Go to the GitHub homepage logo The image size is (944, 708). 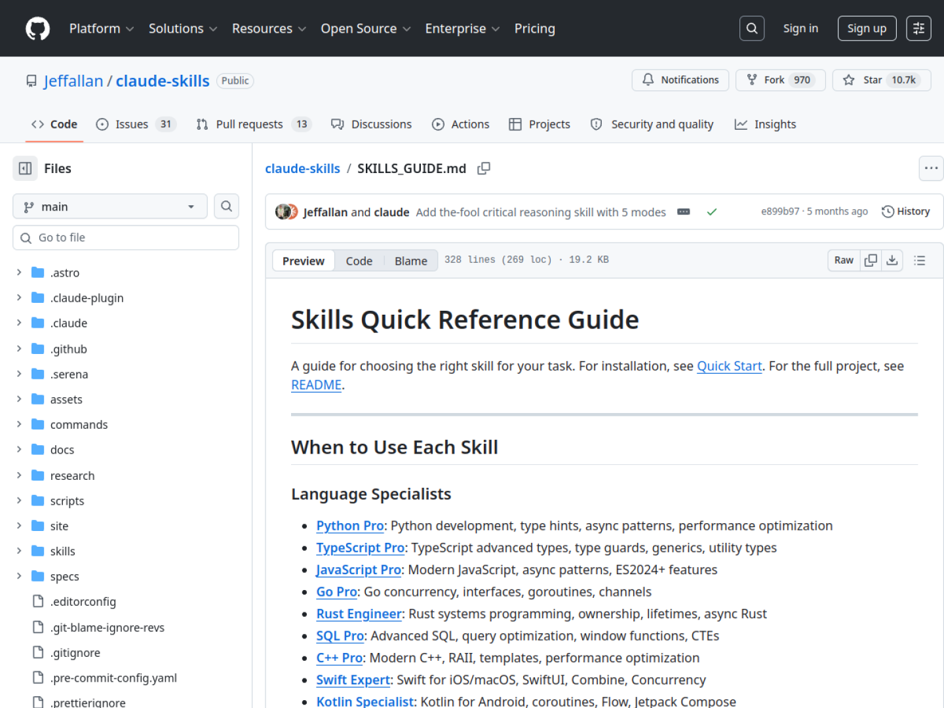point(37,29)
